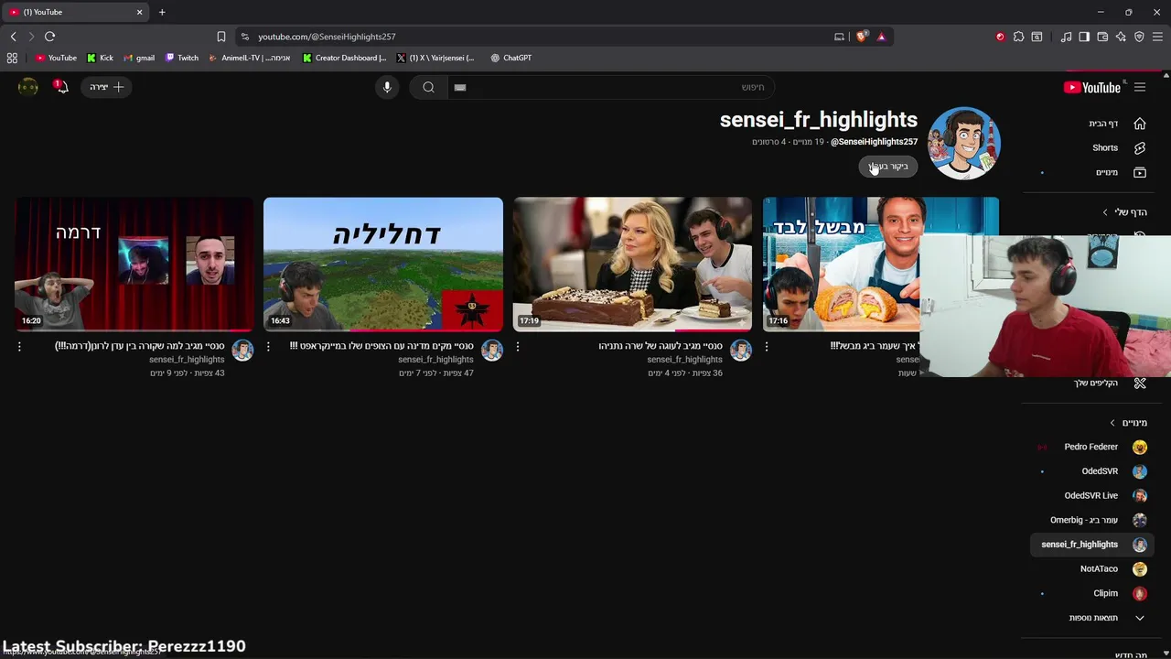Bookmark this page icon in toolbar
The width and height of the screenshot is (1171, 659).
click(x=220, y=37)
